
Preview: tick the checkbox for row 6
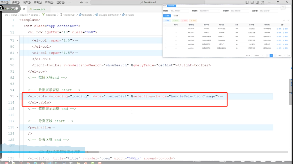coord(166,48)
